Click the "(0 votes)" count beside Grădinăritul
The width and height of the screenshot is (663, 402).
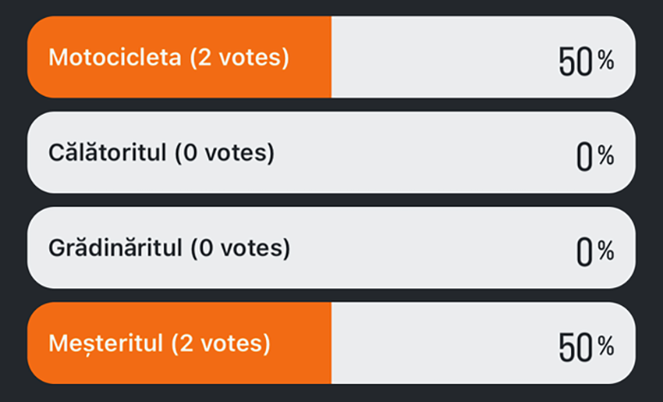[x=240, y=248]
